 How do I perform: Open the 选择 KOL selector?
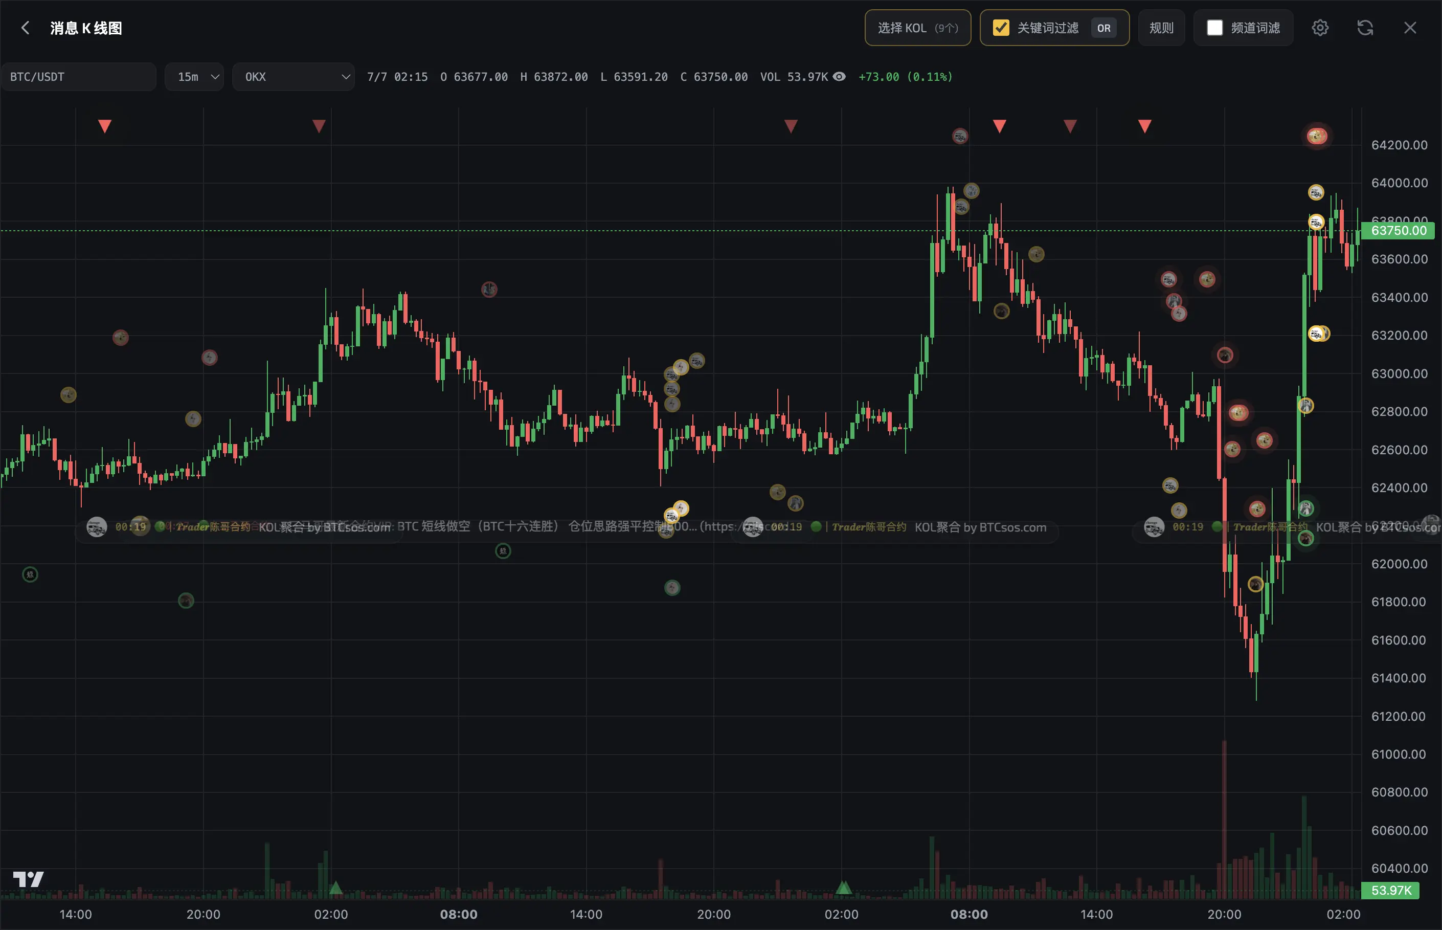917,28
